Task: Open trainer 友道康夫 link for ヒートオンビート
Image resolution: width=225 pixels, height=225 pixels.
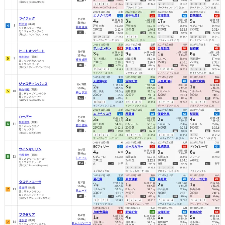Action: coord(24,57)
